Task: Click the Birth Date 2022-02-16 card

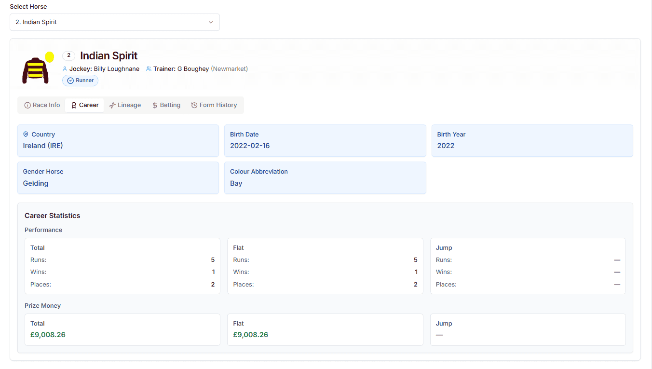Action: coord(325,140)
